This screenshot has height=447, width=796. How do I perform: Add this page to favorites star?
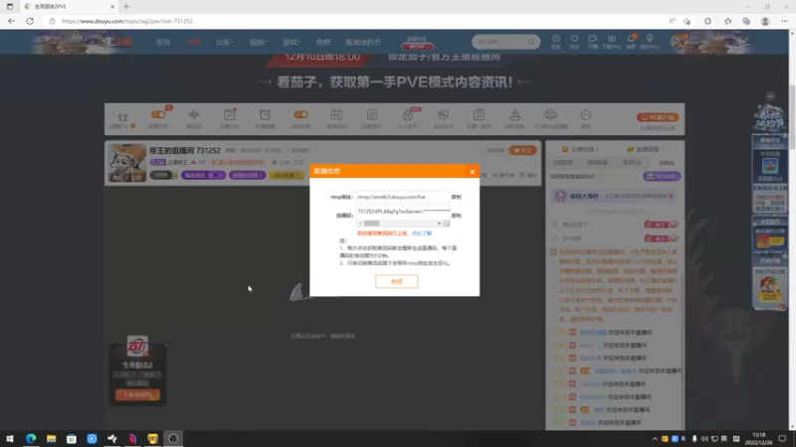click(x=687, y=21)
